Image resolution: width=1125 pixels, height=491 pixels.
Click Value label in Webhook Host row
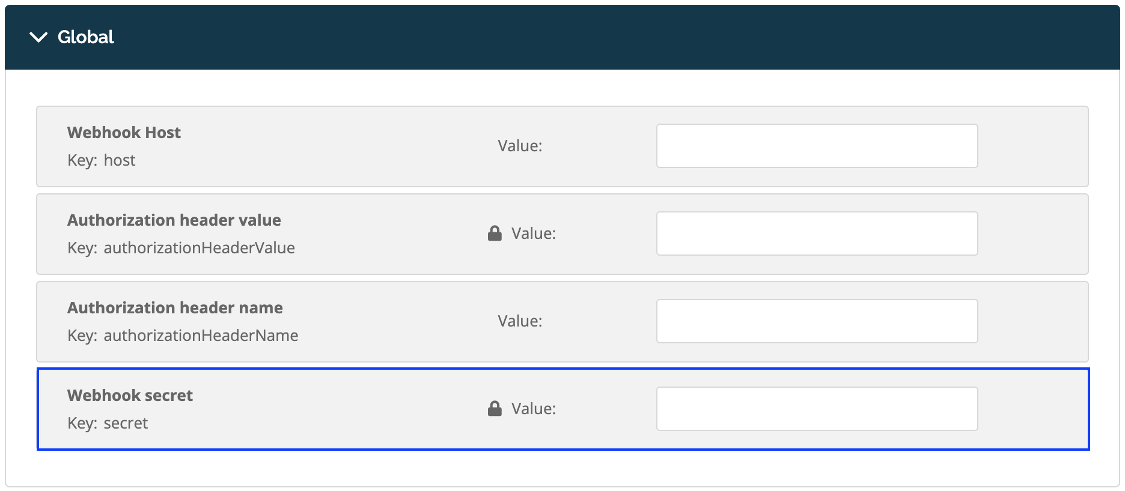click(520, 146)
